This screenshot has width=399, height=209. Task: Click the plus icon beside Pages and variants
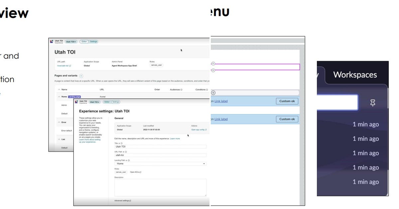pos(81,76)
